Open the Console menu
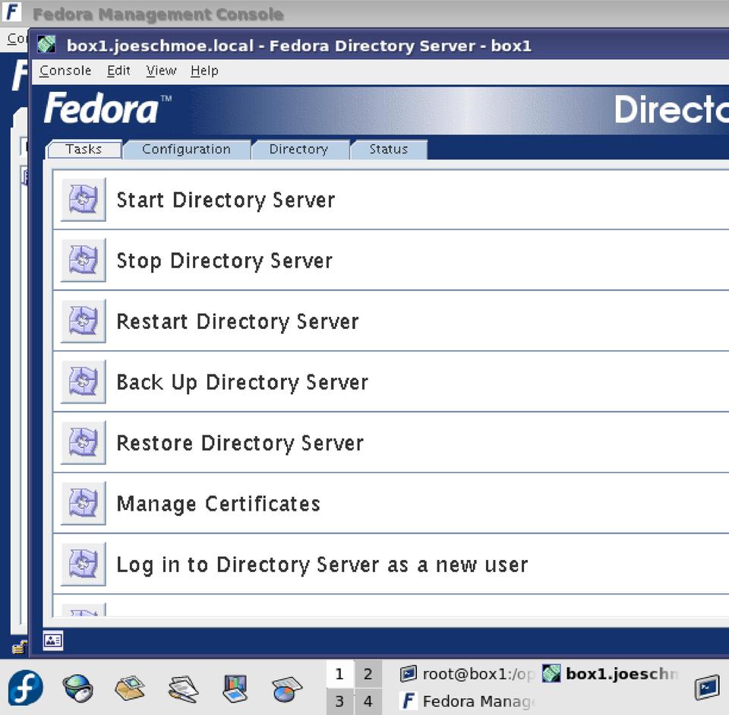This screenshot has width=729, height=715. tap(65, 71)
